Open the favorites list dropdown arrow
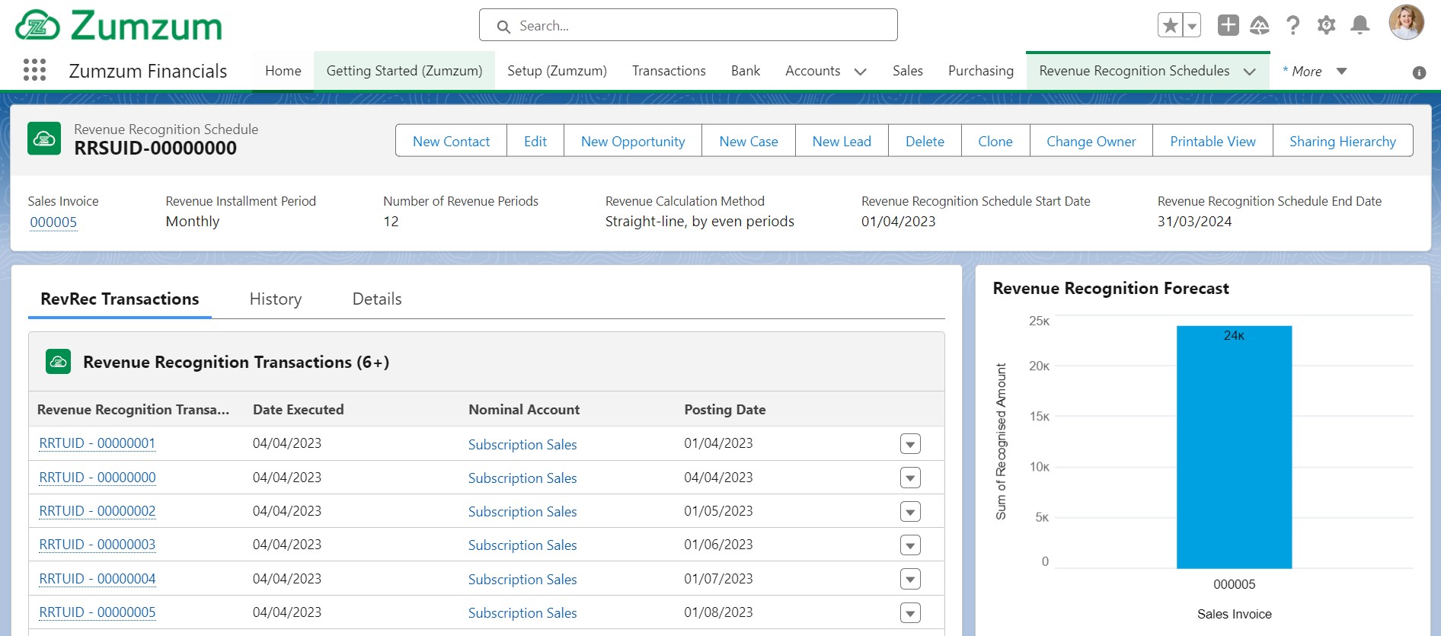 coord(1192,25)
